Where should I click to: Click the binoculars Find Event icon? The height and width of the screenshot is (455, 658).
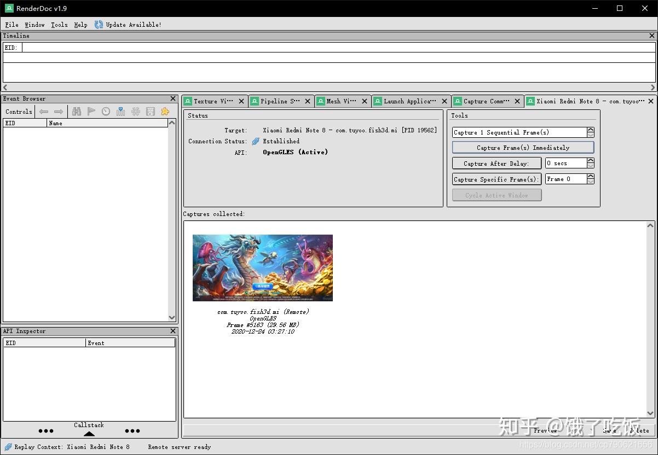point(77,111)
